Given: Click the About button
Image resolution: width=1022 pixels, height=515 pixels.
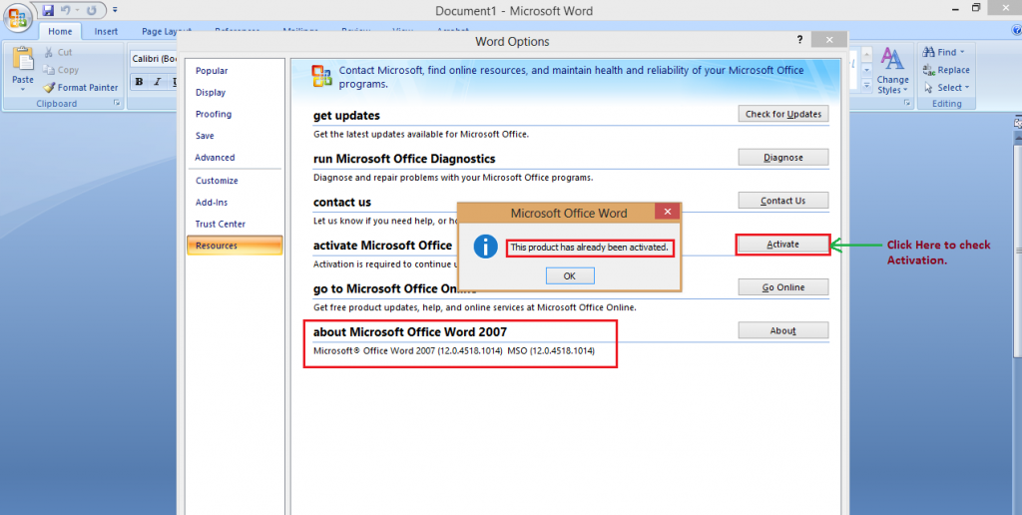Looking at the screenshot, I should tap(782, 330).
